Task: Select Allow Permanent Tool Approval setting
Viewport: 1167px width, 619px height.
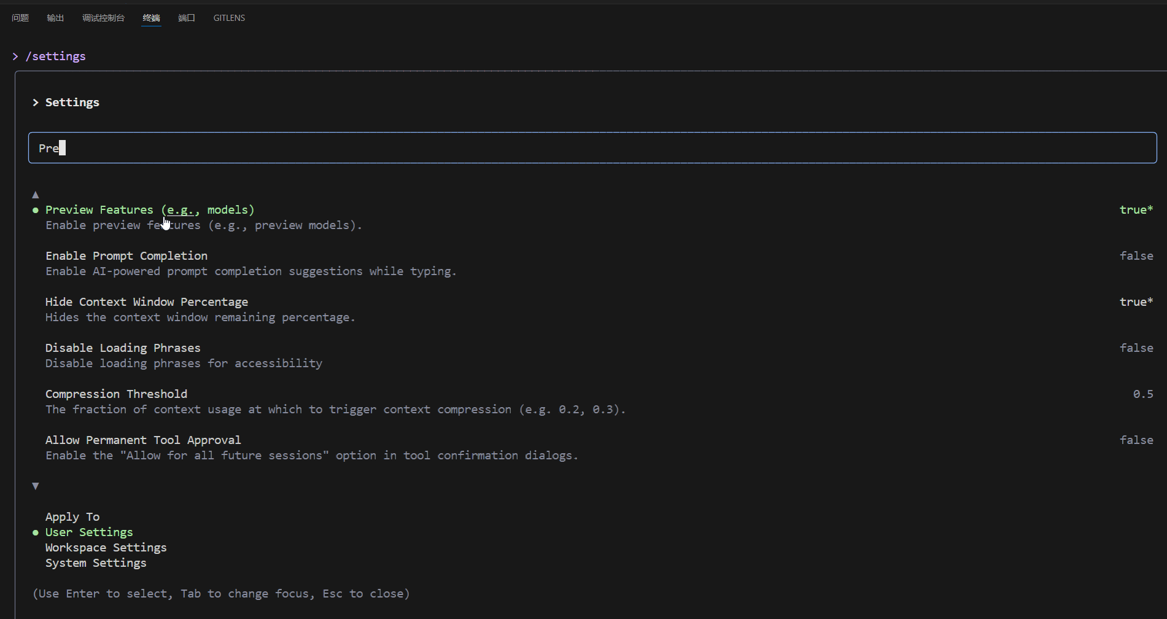Action: click(143, 440)
